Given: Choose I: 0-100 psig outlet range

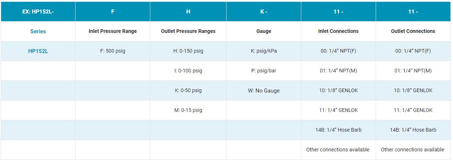Looking at the screenshot, I should (188, 71).
